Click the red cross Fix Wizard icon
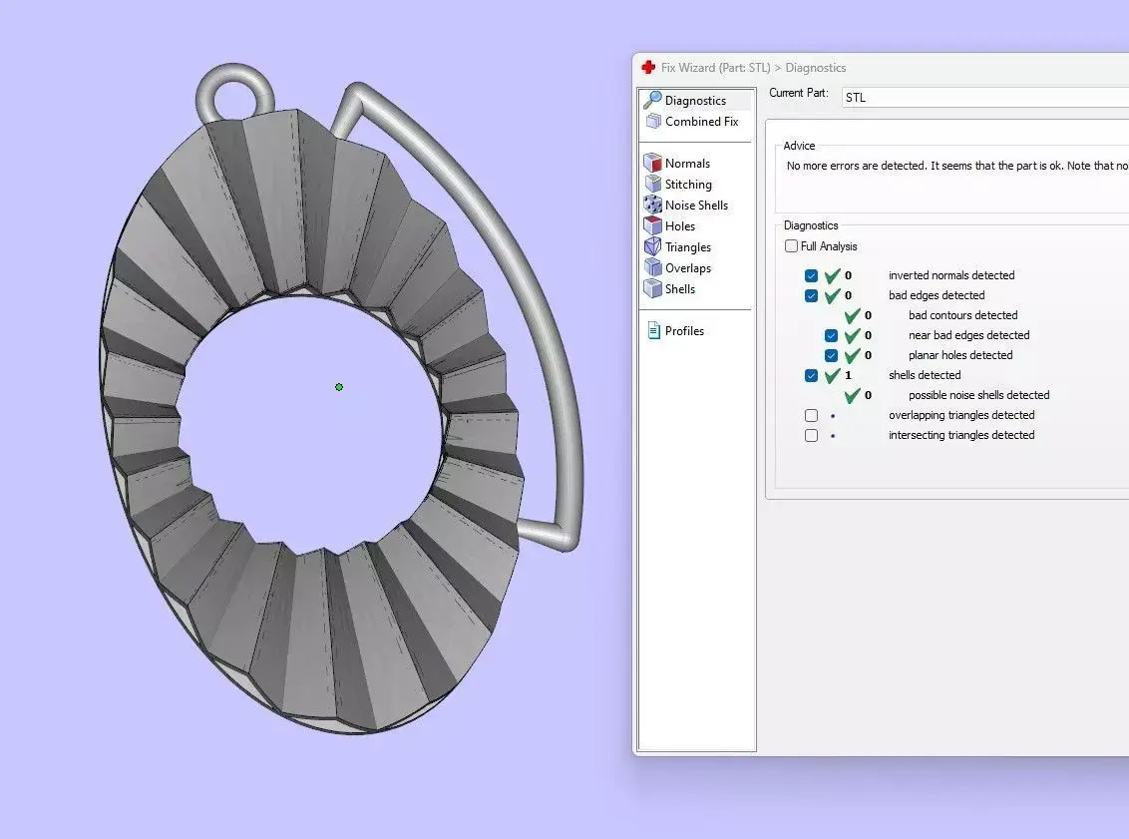1129x839 pixels. point(648,67)
